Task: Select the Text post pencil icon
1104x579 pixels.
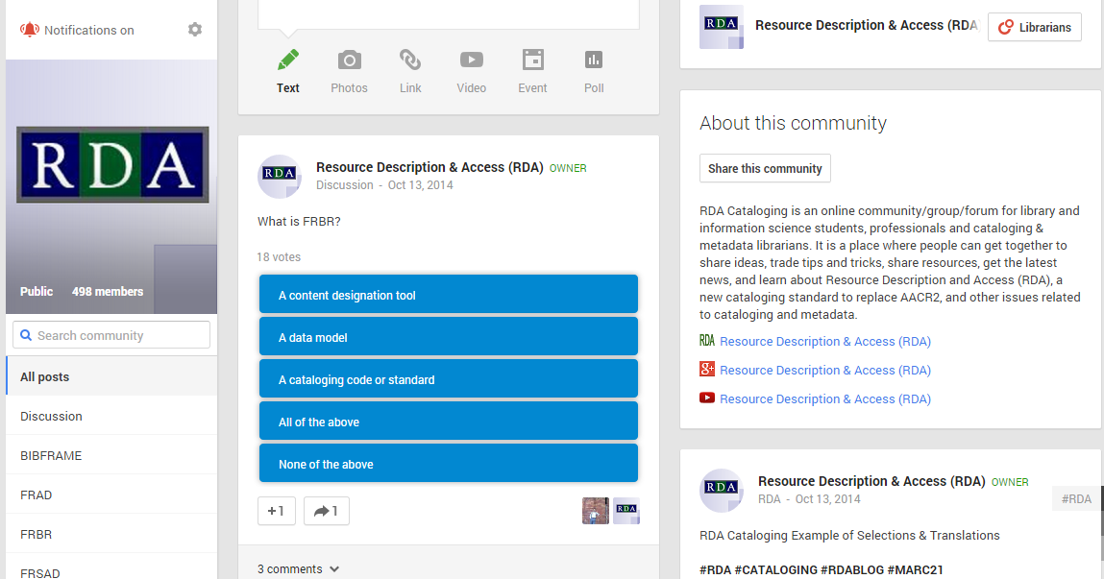Action: (288, 60)
